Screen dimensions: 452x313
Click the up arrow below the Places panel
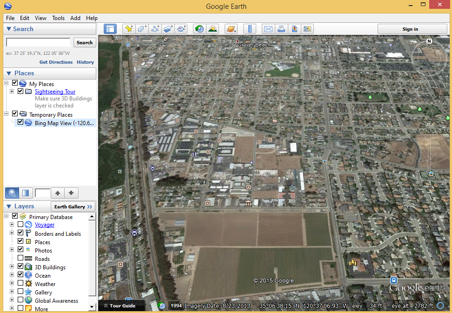pos(58,193)
